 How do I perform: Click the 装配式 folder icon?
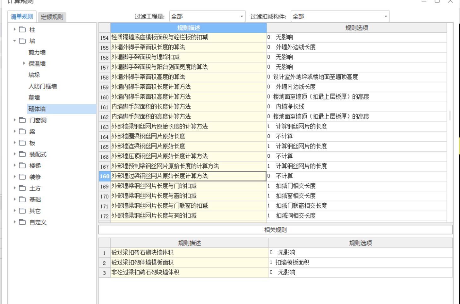pos(22,154)
